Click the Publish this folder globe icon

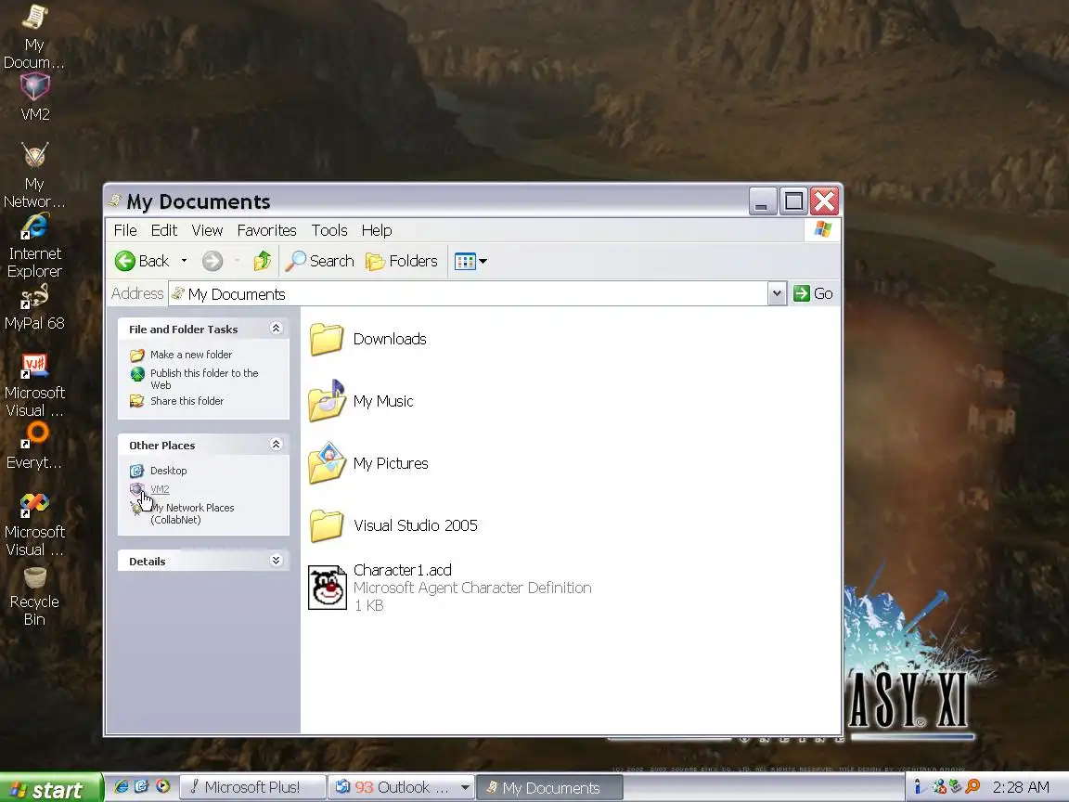pyautogui.click(x=137, y=374)
